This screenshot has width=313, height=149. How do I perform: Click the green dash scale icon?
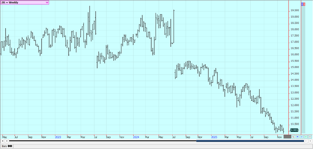click(306, 137)
